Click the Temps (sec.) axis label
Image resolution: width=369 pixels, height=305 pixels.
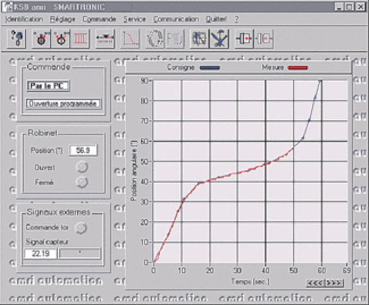250,281
